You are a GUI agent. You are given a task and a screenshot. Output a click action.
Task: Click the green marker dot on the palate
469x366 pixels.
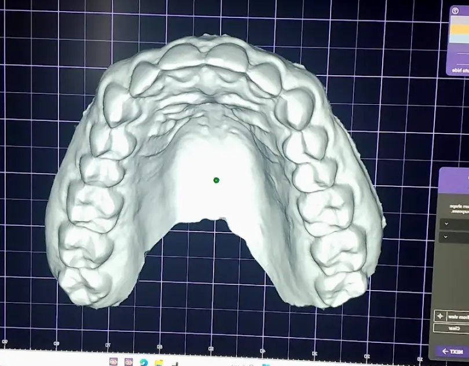pos(216,180)
